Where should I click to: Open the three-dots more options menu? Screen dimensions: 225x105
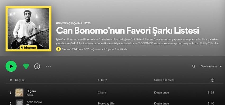click(48, 66)
